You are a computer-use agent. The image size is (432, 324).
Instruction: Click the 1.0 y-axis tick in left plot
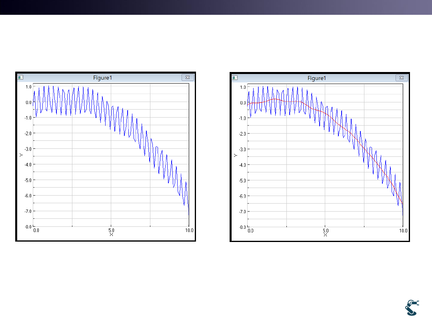coord(29,87)
